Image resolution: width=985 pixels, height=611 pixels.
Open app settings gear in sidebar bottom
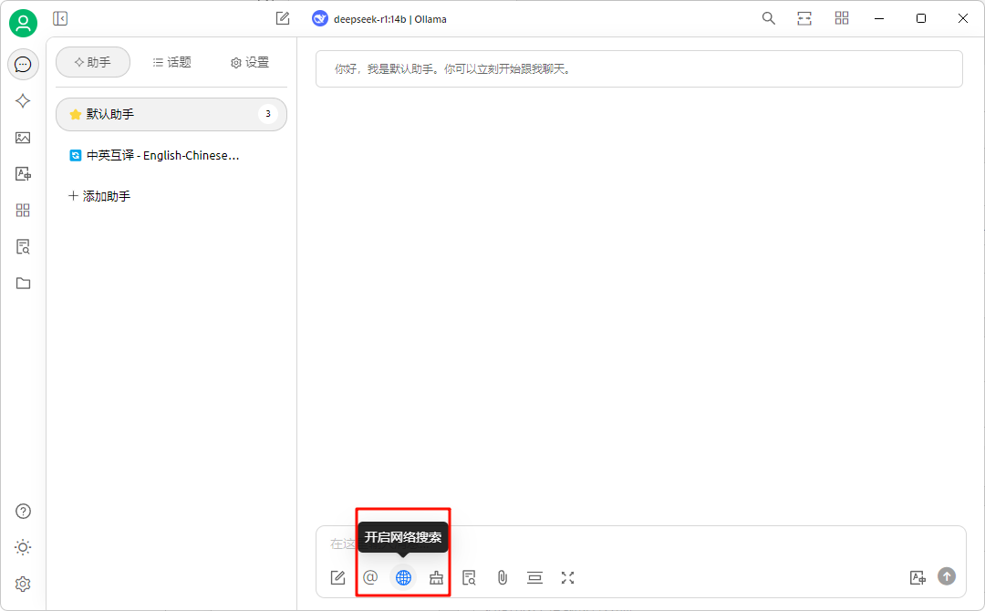click(x=23, y=584)
